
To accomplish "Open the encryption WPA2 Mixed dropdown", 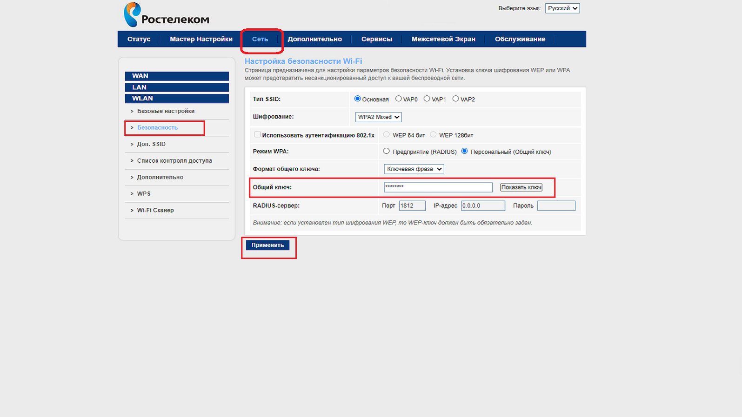I will [378, 117].
